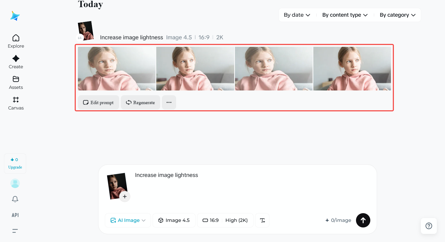The height and width of the screenshot is (242, 445).
Task: Open the By category dropdown
Action: coord(398,15)
